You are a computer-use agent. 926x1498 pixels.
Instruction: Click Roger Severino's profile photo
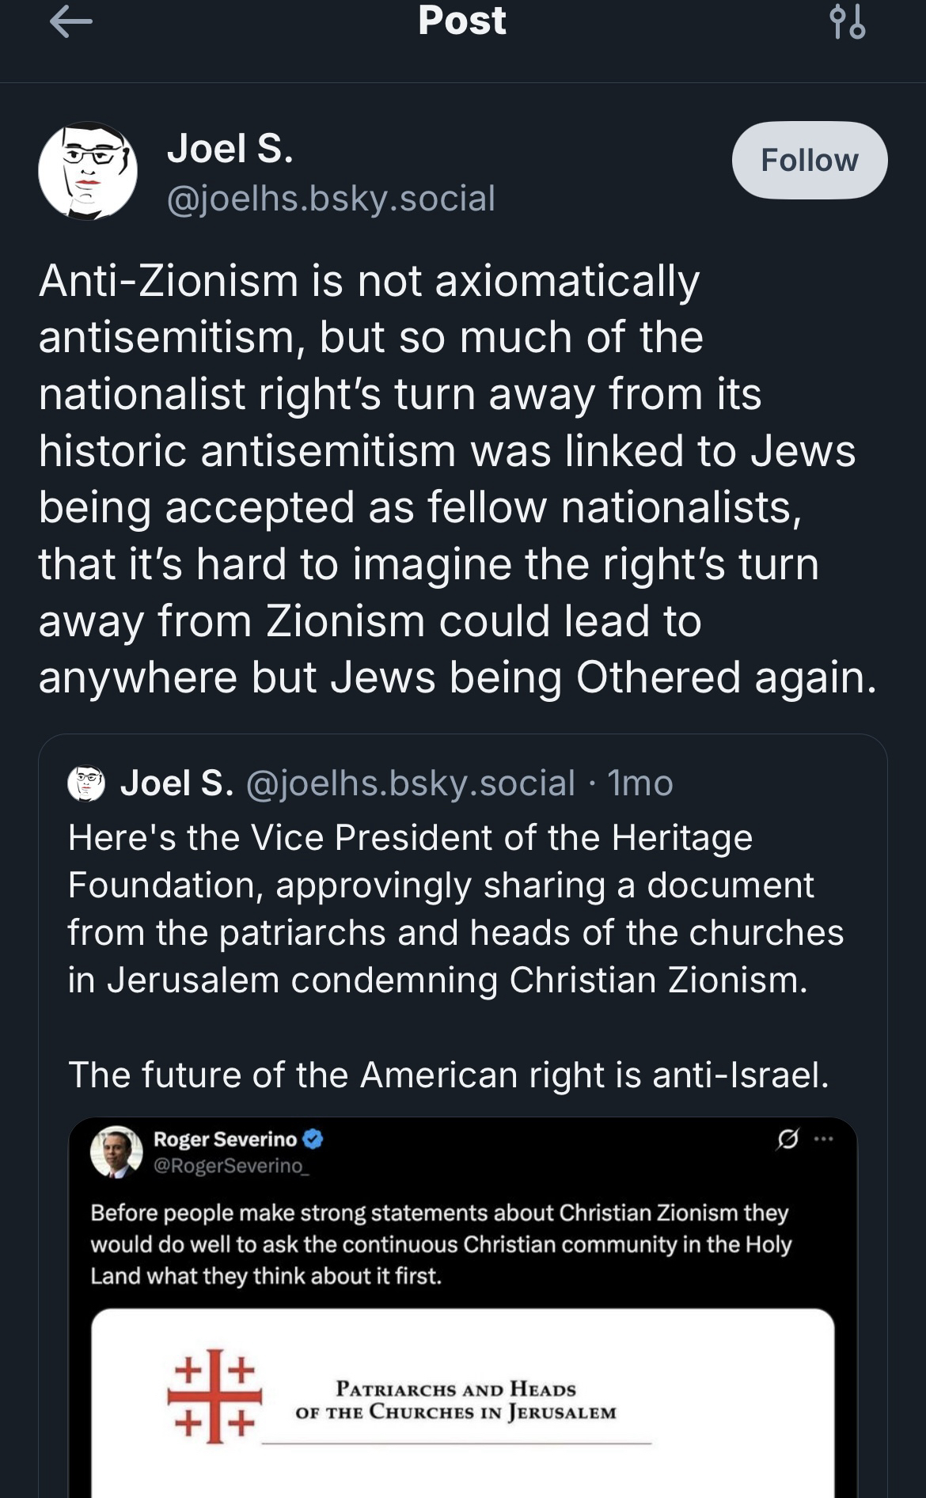(116, 1151)
